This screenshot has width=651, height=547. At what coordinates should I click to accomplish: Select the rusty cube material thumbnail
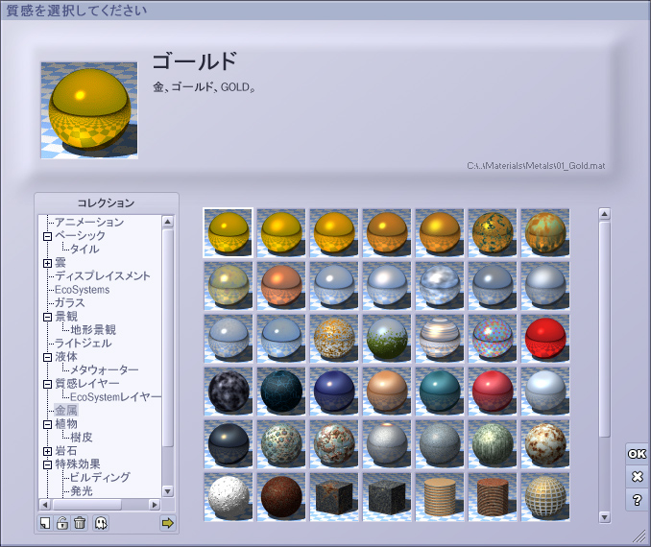[334, 497]
